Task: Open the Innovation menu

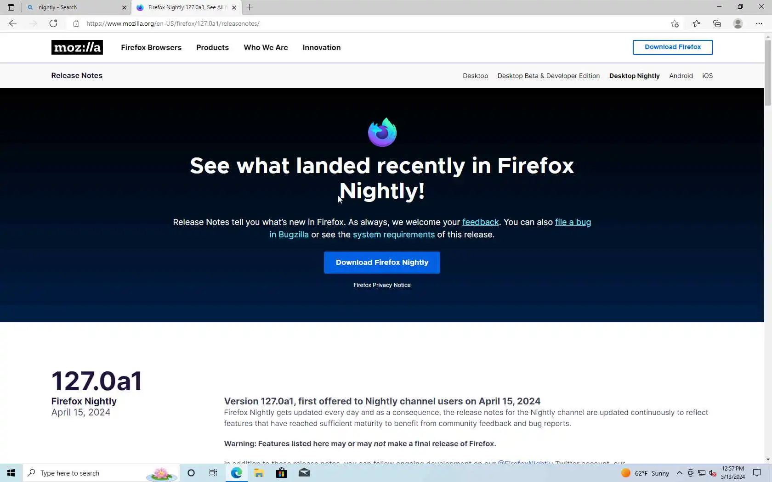Action: click(322, 47)
